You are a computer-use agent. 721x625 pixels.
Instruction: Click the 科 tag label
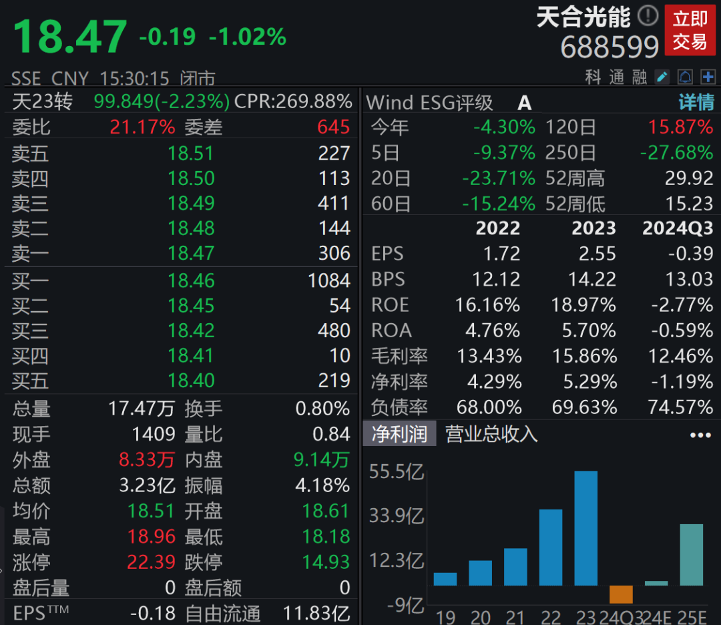[593, 77]
